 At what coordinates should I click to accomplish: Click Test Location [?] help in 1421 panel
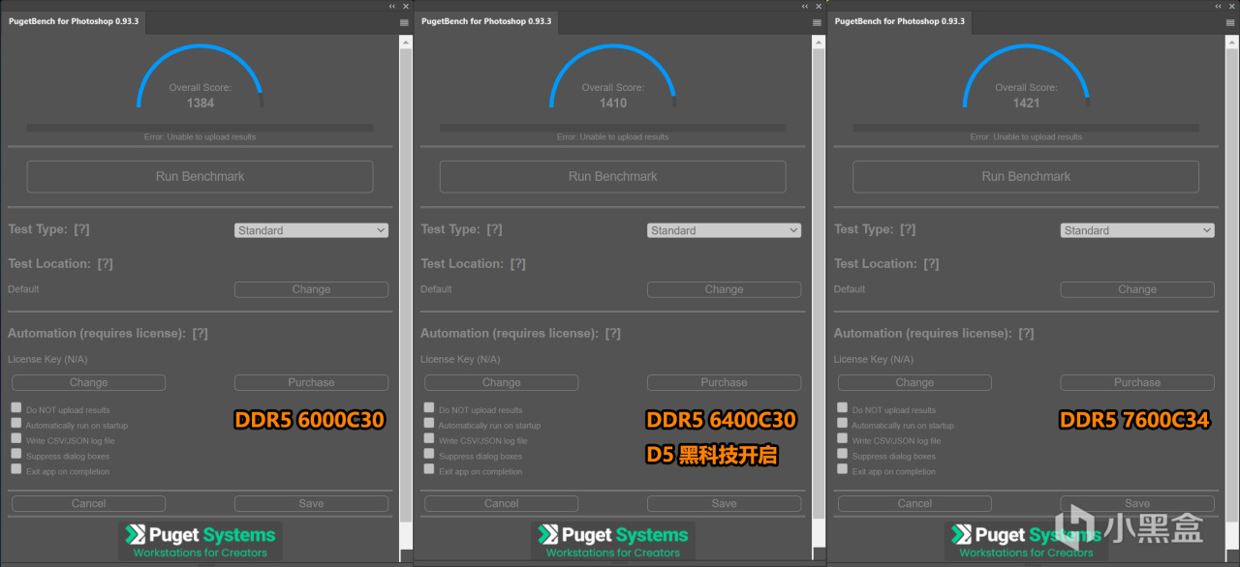point(932,263)
